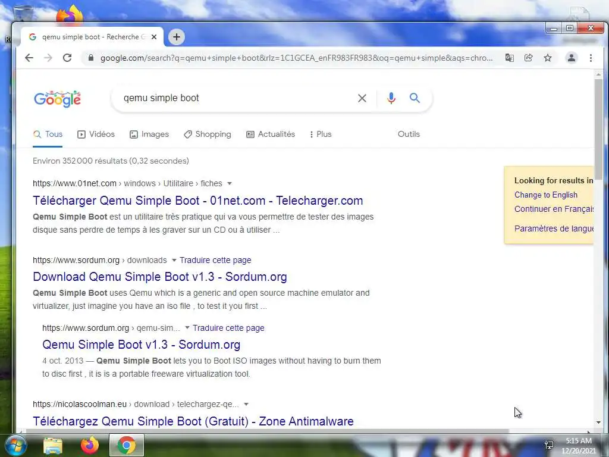Viewport: 609px width, 457px height.
Task: Bookmark page with star icon
Action: point(548,58)
